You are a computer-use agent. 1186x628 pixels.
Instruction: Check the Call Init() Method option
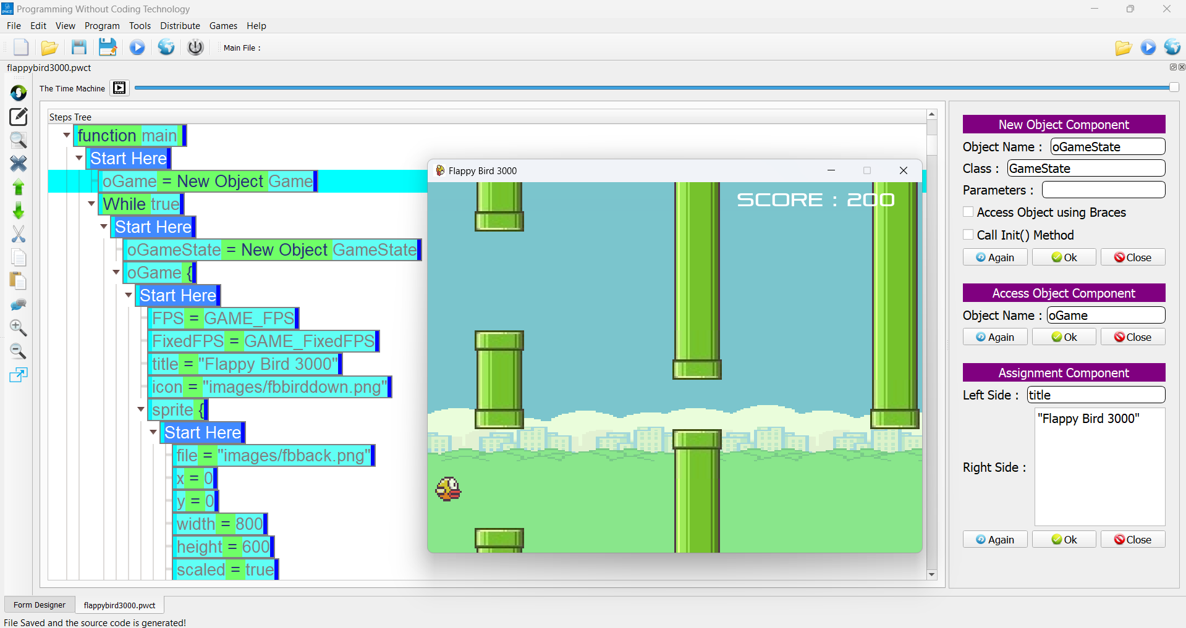click(x=968, y=235)
